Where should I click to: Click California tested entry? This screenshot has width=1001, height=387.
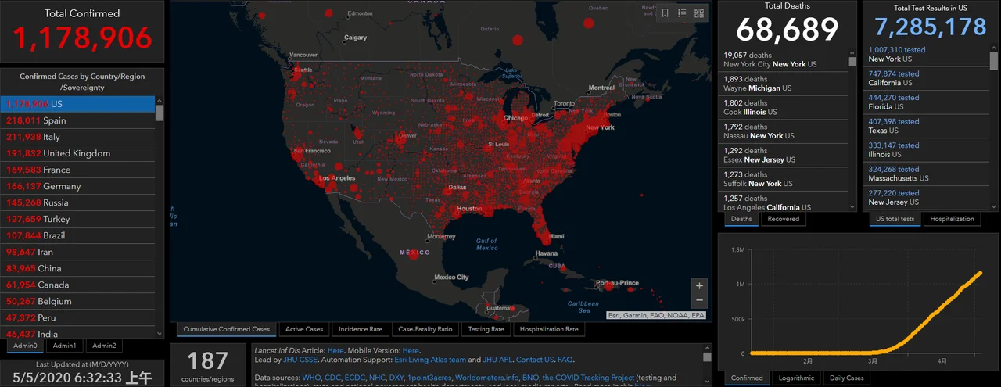(x=927, y=78)
